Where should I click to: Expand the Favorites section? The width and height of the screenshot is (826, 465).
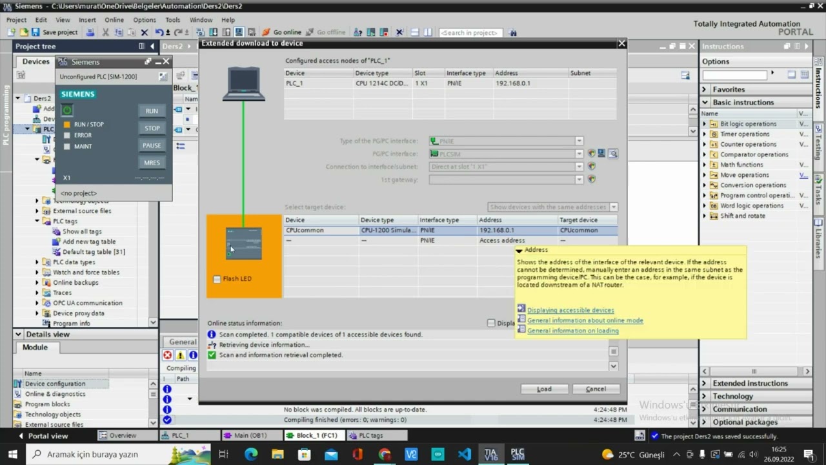click(x=705, y=90)
